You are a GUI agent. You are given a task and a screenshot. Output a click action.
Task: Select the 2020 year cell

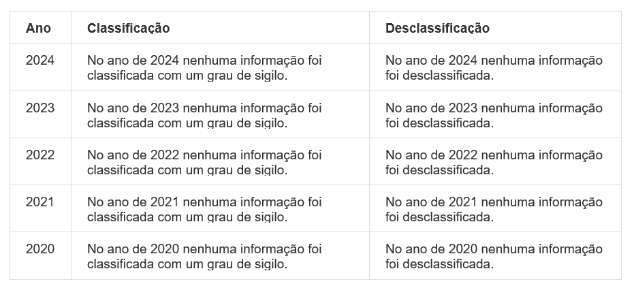(x=40, y=249)
